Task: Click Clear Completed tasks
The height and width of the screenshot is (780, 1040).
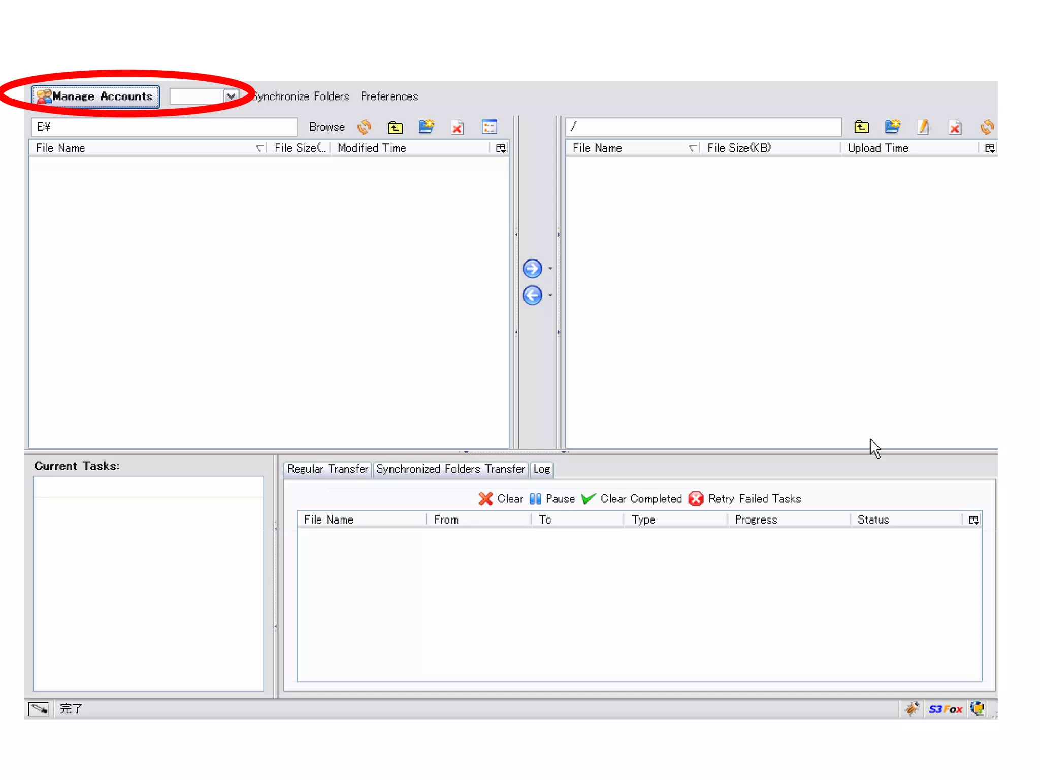Action: click(x=632, y=499)
